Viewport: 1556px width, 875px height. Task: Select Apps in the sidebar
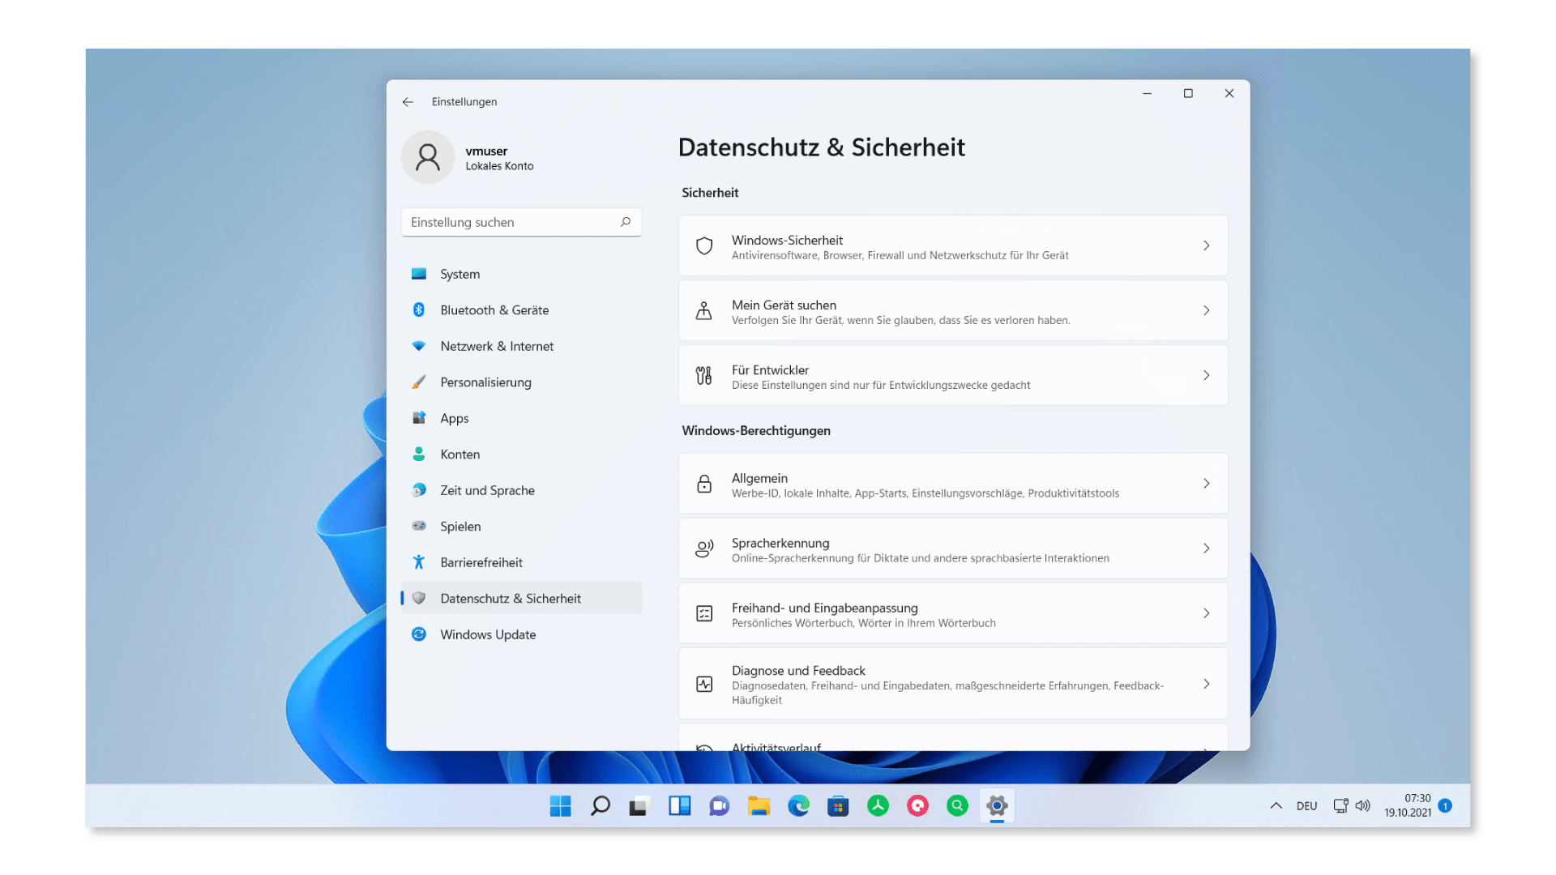pos(521,418)
